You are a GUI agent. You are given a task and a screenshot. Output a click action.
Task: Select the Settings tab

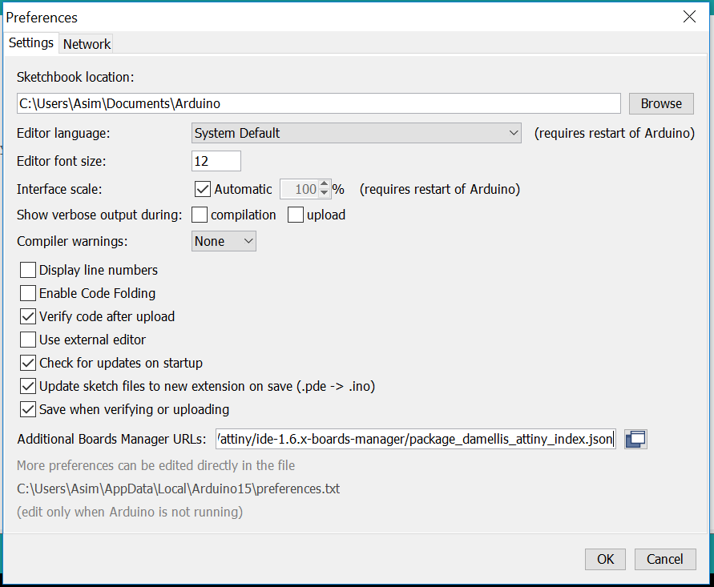click(x=31, y=42)
